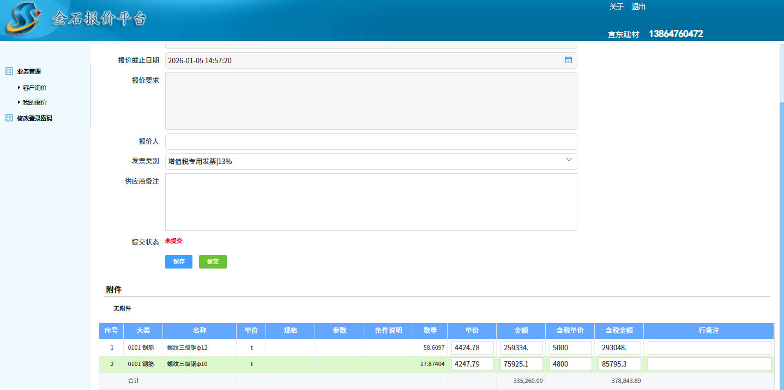Click the 业务管理 list icon in sidebar

point(9,71)
